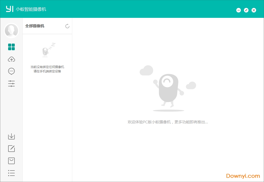Open the camera grid view icon

point(11,47)
